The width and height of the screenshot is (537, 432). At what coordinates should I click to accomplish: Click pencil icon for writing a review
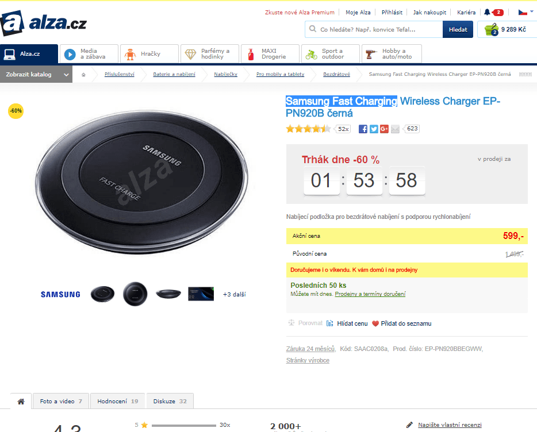[x=409, y=425]
